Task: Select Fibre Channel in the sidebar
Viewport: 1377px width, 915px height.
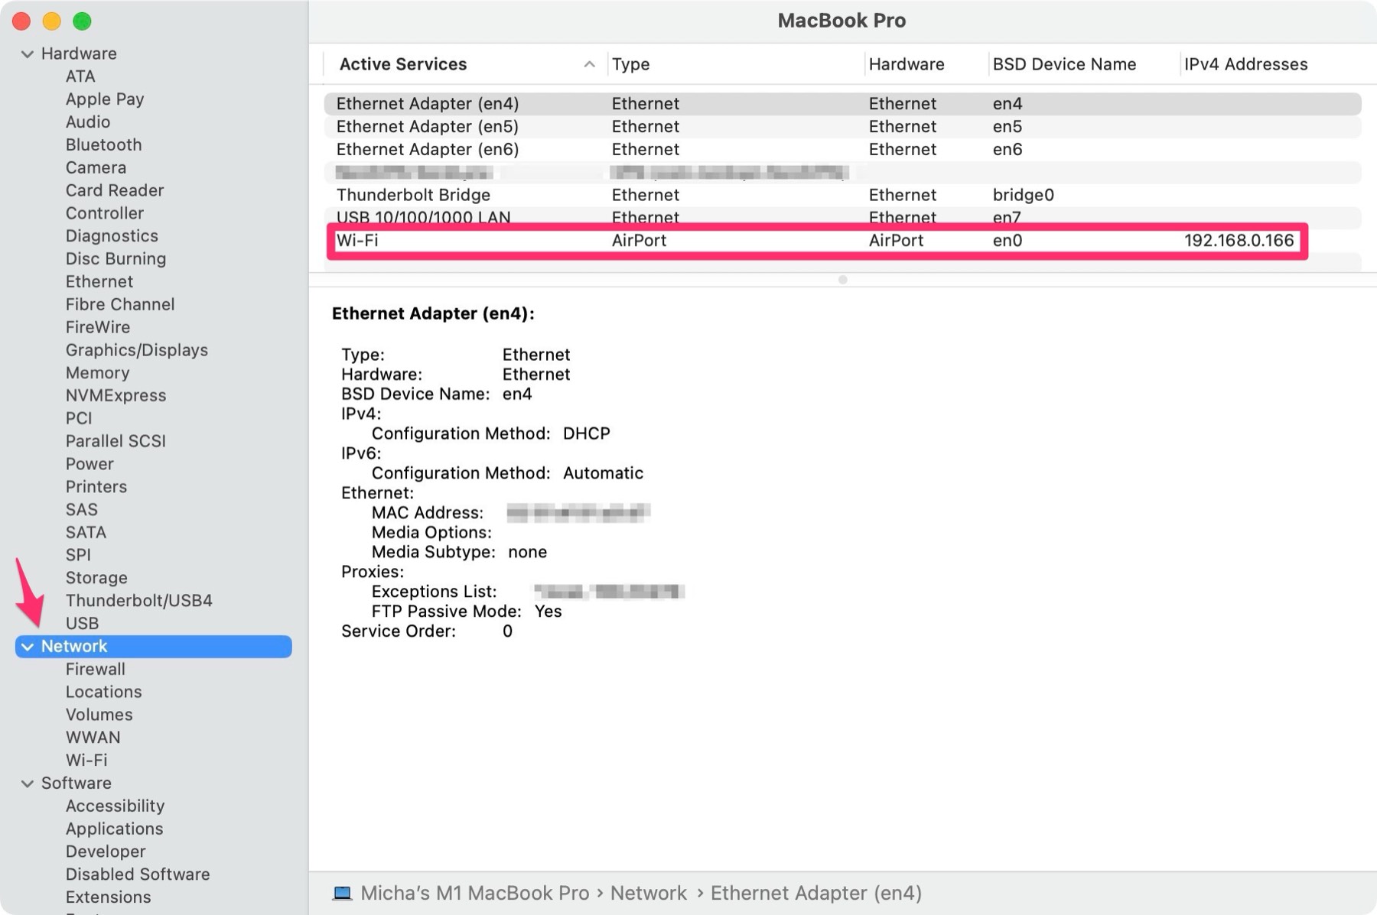Action: point(120,304)
